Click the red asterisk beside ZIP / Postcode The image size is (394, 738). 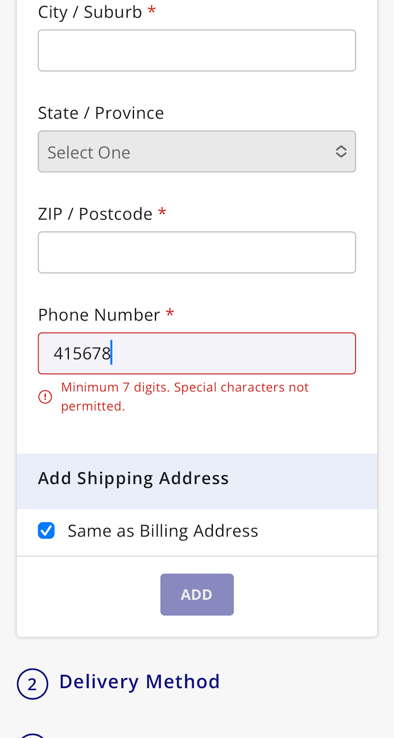[x=162, y=213]
